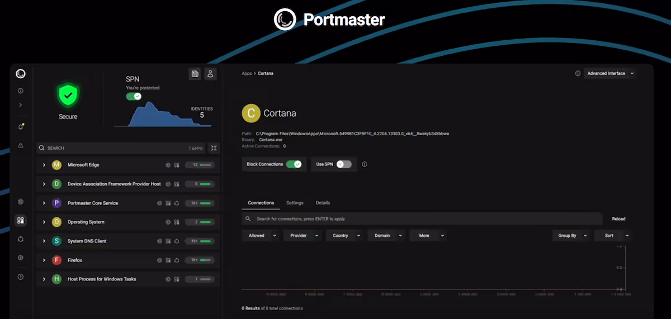Click the SPN blue traffic graph
This screenshot has height=319, width=671.
click(163, 115)
